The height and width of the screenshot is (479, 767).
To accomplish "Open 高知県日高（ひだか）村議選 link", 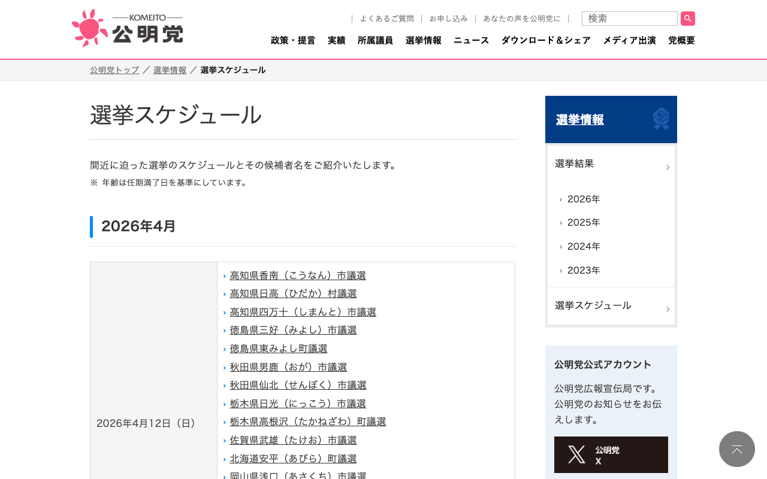I will pos(294,293).
